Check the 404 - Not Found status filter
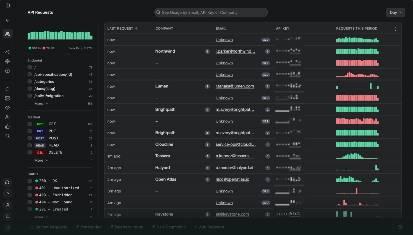 point(30,202)
